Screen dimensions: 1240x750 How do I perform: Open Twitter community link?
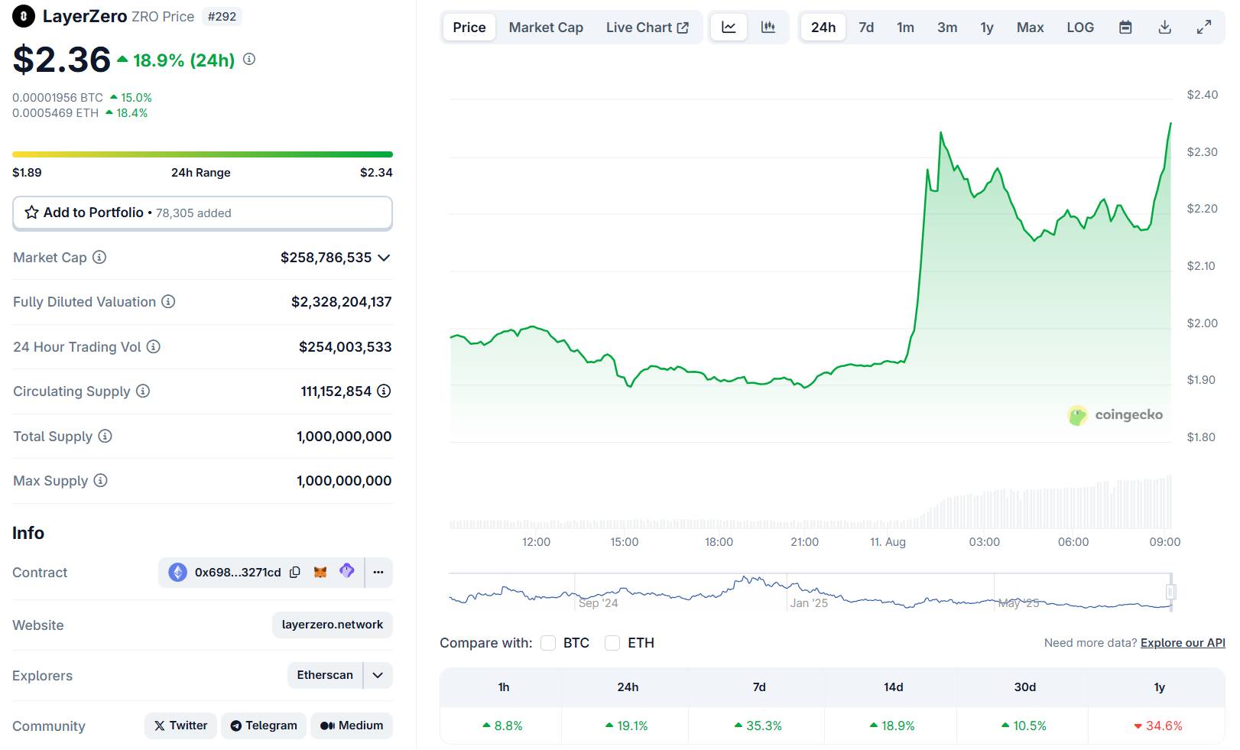tap(181, 726)
